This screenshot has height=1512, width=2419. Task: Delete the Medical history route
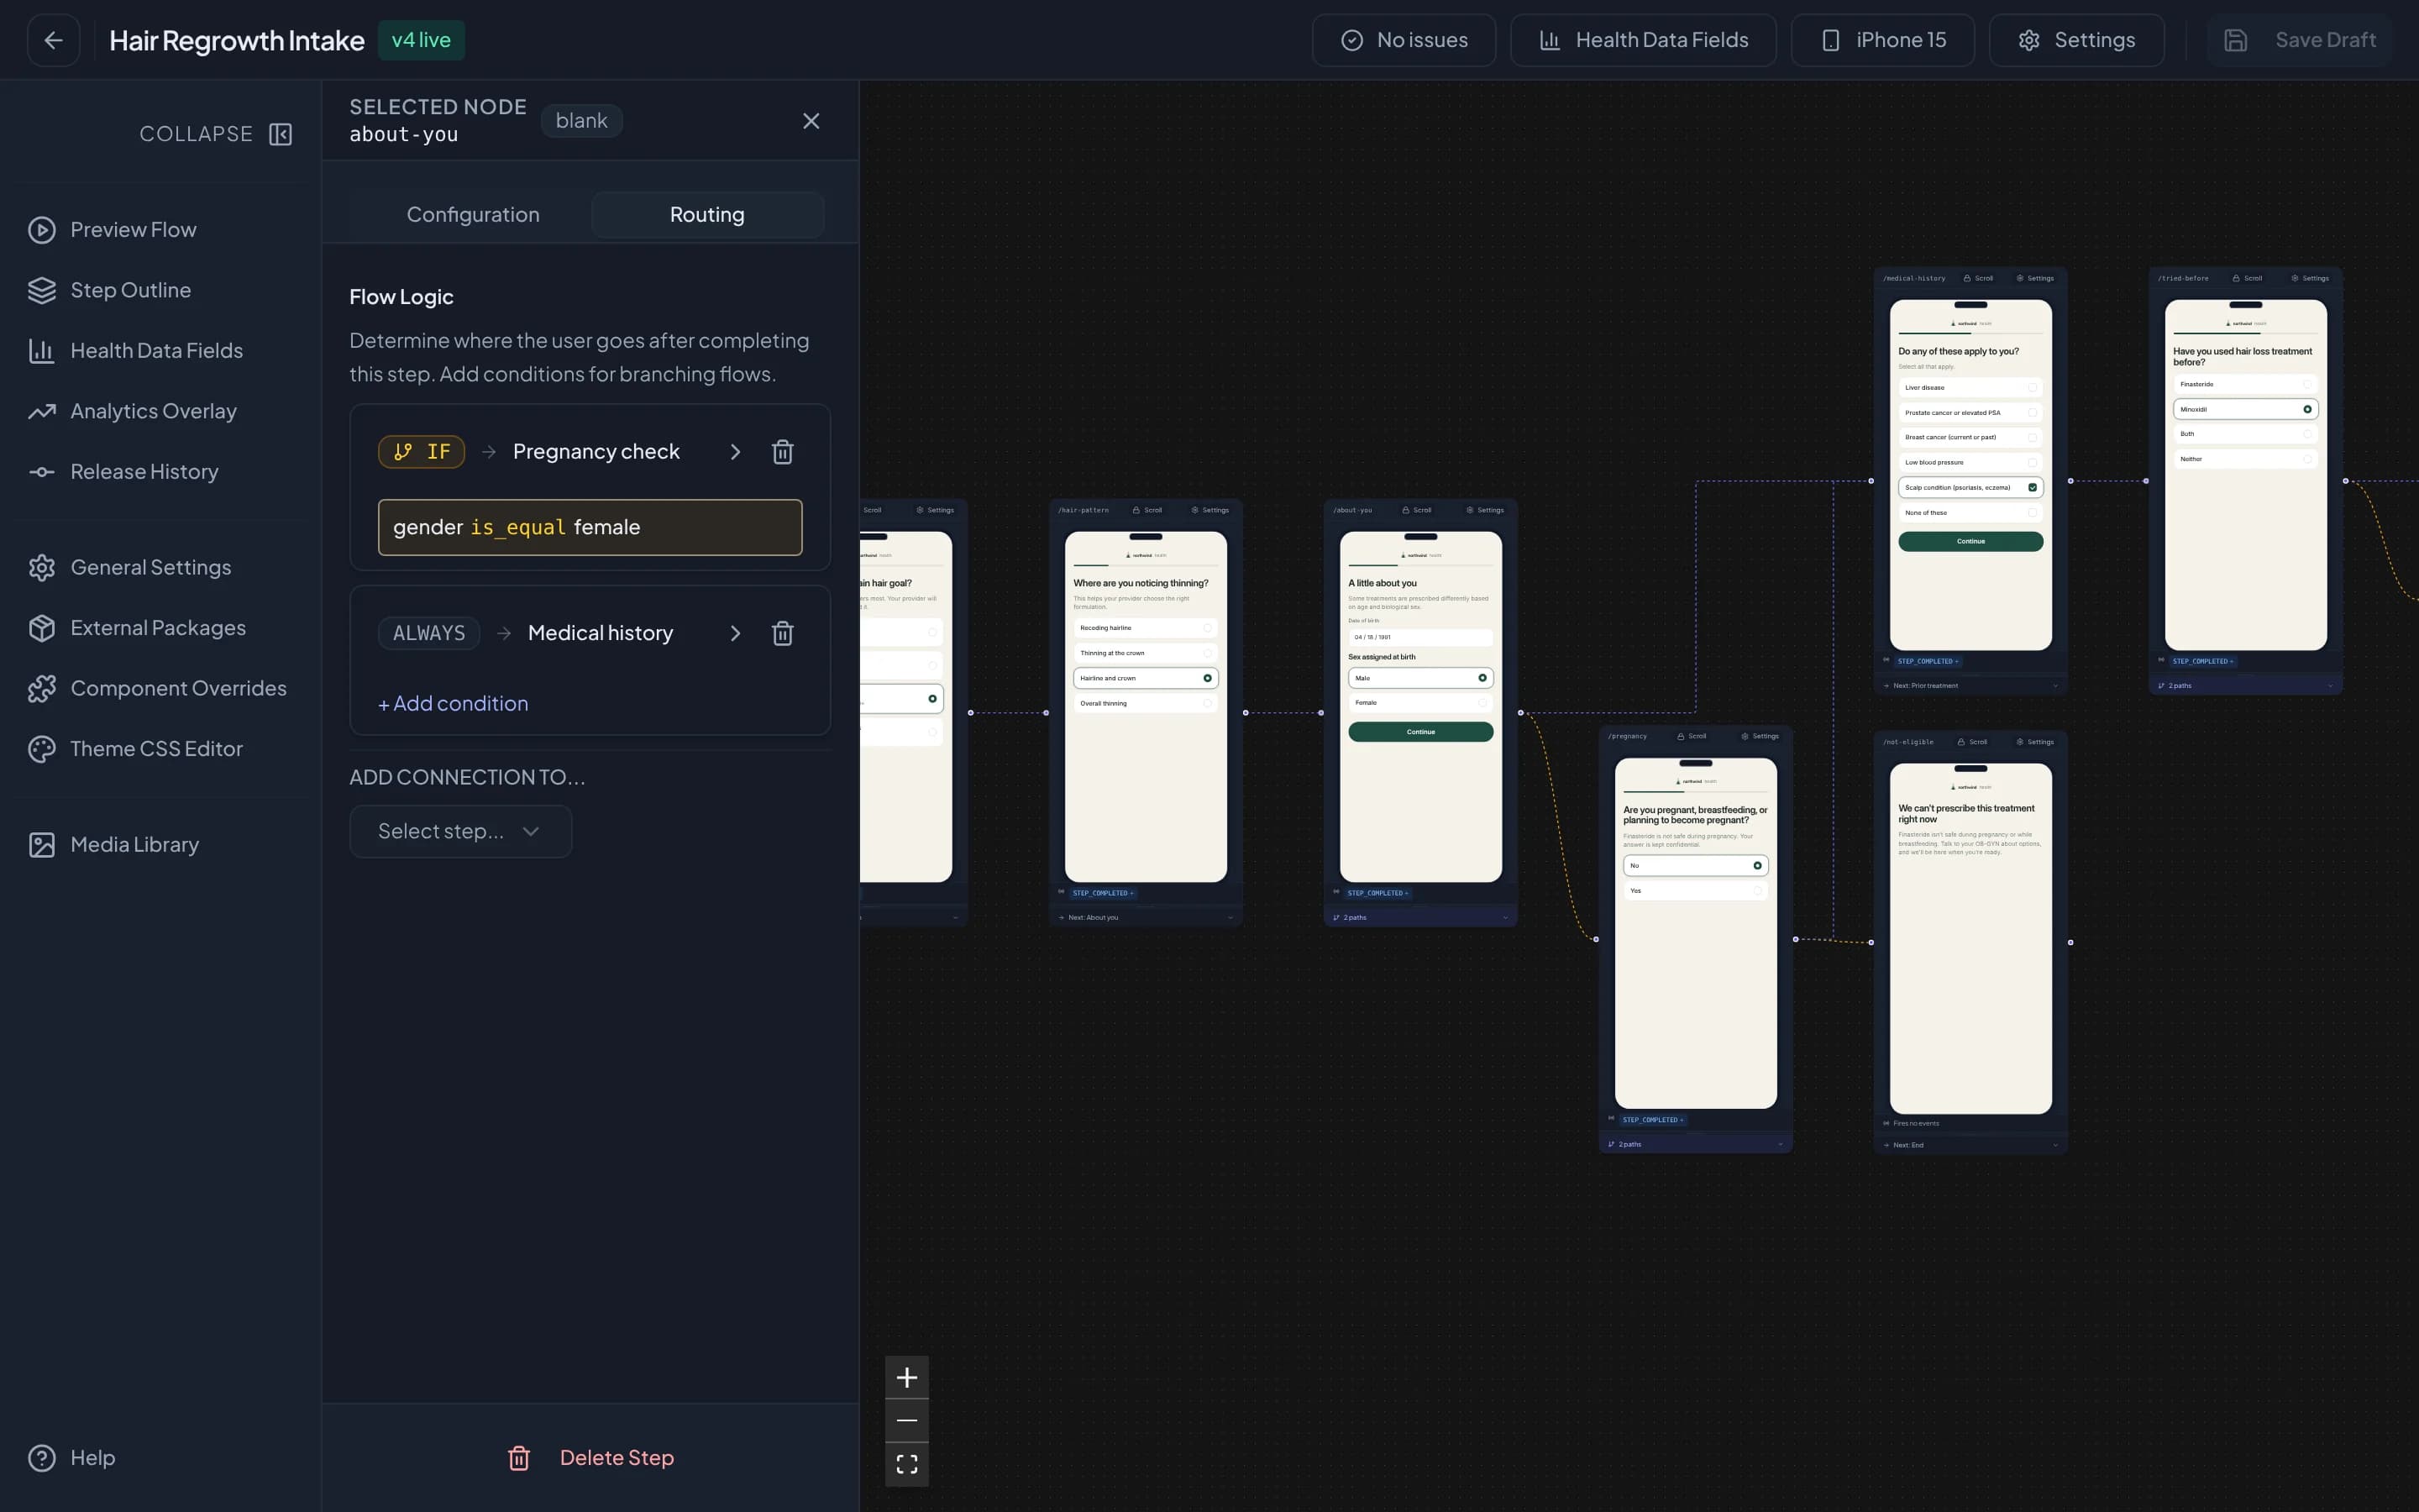coord(783,633)
